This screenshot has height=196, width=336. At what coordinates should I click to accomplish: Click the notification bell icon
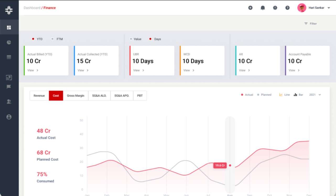tap(263, 8)
